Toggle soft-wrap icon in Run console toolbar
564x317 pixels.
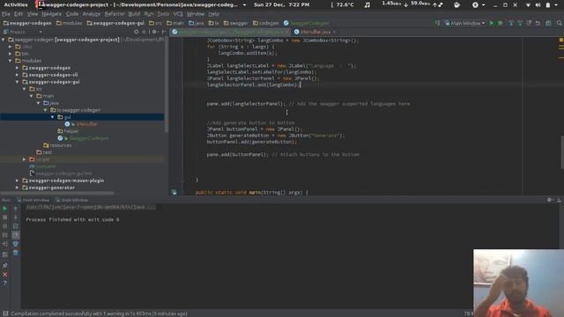pos(16,226)
